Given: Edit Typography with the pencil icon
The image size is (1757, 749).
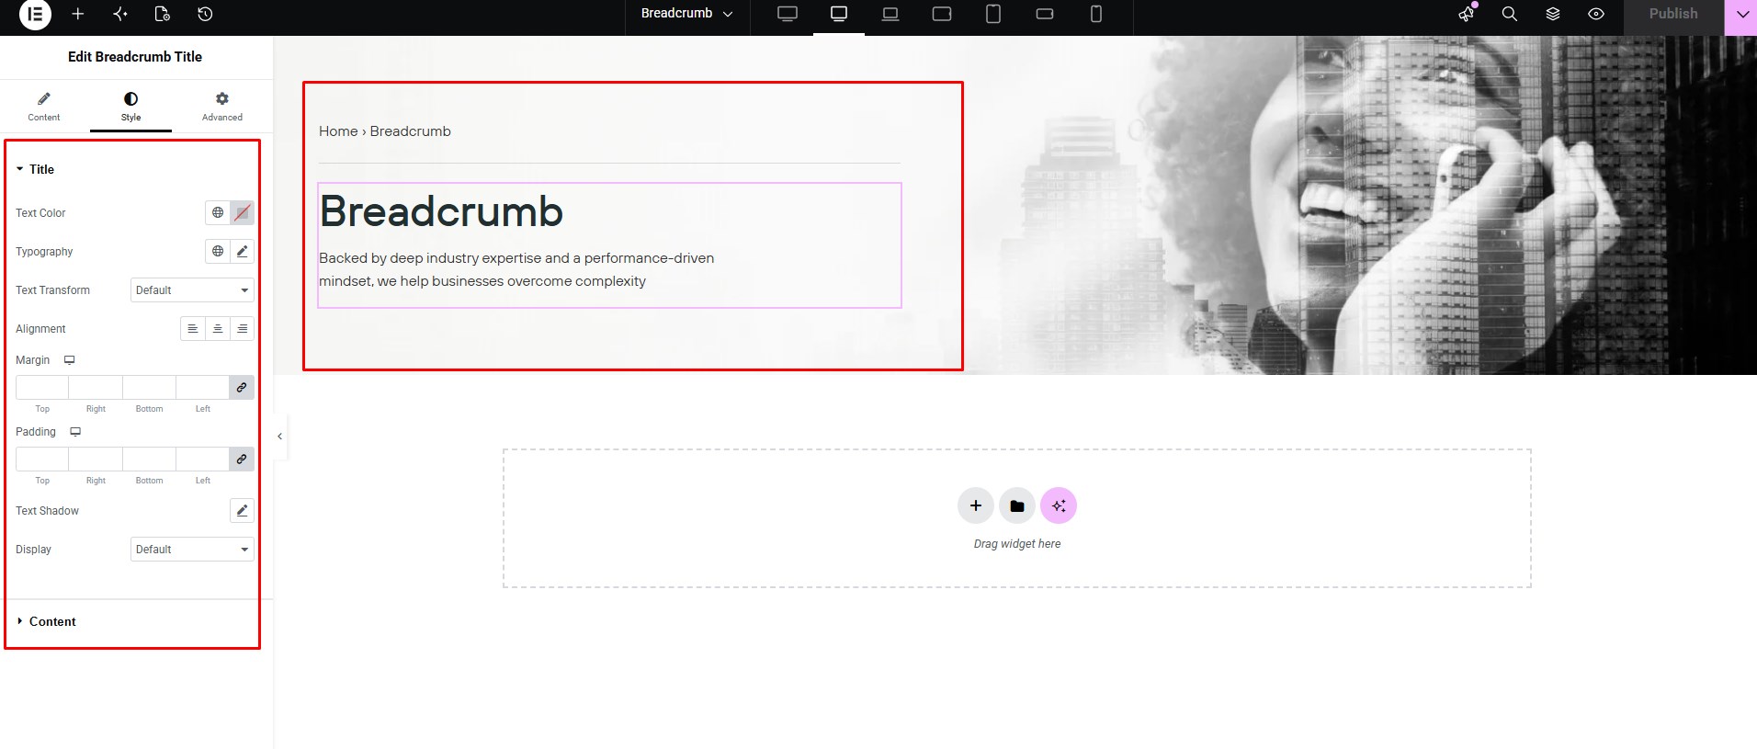Looking at the screenshot, I should click(x=243, y=251).
